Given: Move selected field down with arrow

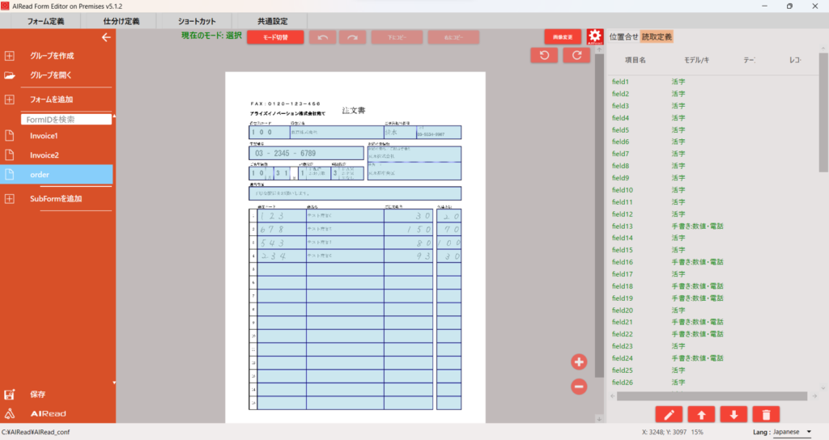Looking at the screenshot, I should pyautogui.click(x=733, y=415).
